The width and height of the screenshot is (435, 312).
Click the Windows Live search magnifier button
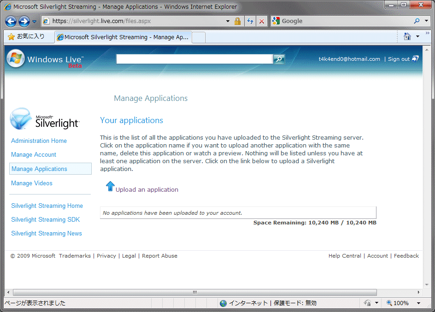tap(279, 59)
